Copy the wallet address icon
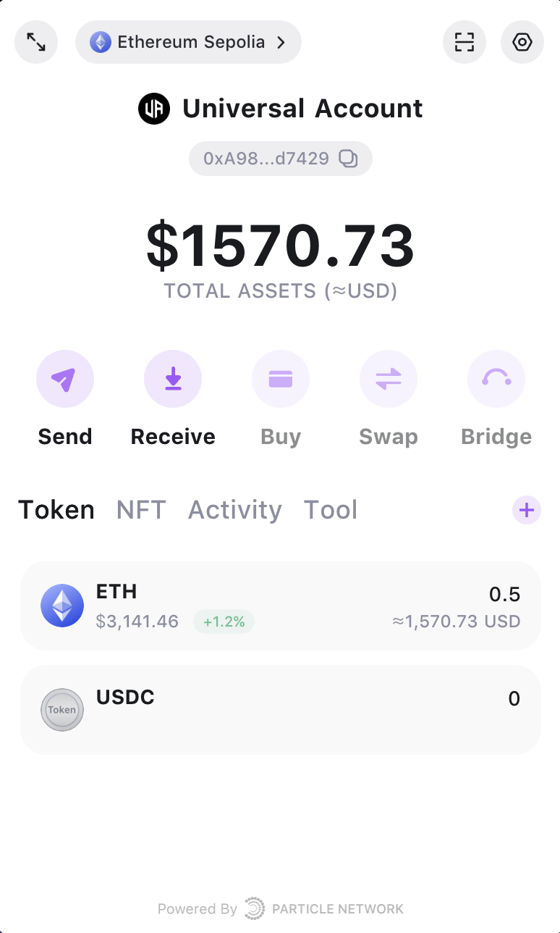 (349, 159)
